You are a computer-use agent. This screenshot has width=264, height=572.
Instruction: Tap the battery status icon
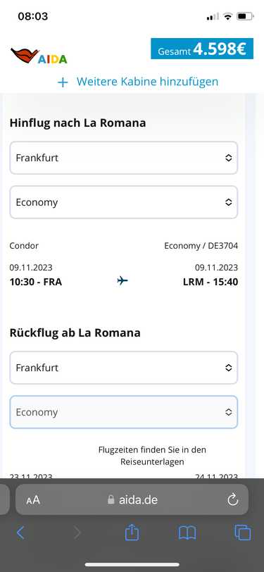(245, 16)
